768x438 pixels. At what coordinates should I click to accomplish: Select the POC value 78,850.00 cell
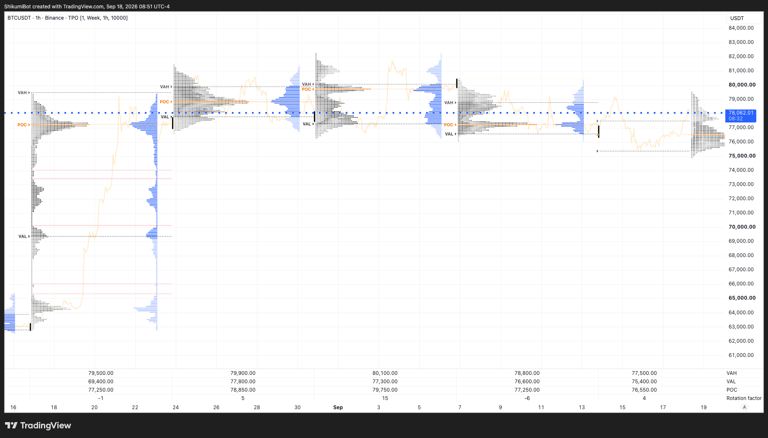pyautogui.click(x=243, y=390)
